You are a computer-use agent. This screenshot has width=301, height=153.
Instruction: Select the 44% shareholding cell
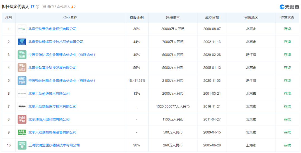pos(137,42)
